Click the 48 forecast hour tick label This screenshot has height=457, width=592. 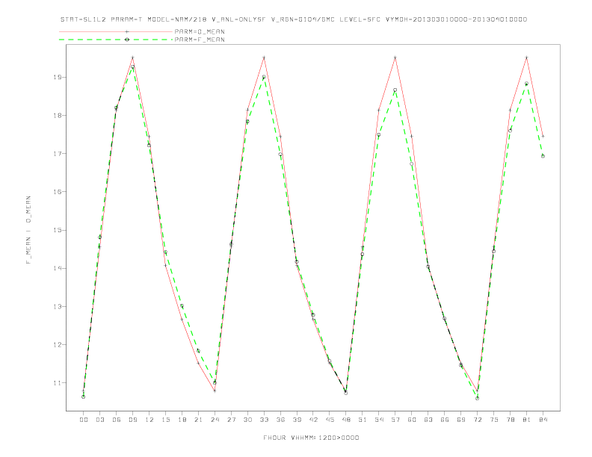point(346,420)
